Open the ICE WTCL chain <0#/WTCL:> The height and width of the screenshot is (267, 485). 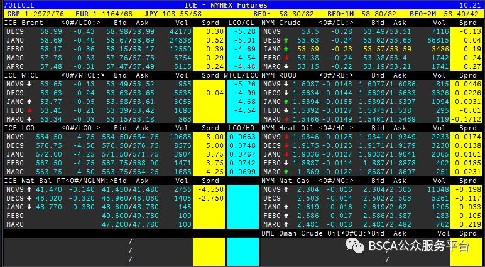(x=83, y=75)
